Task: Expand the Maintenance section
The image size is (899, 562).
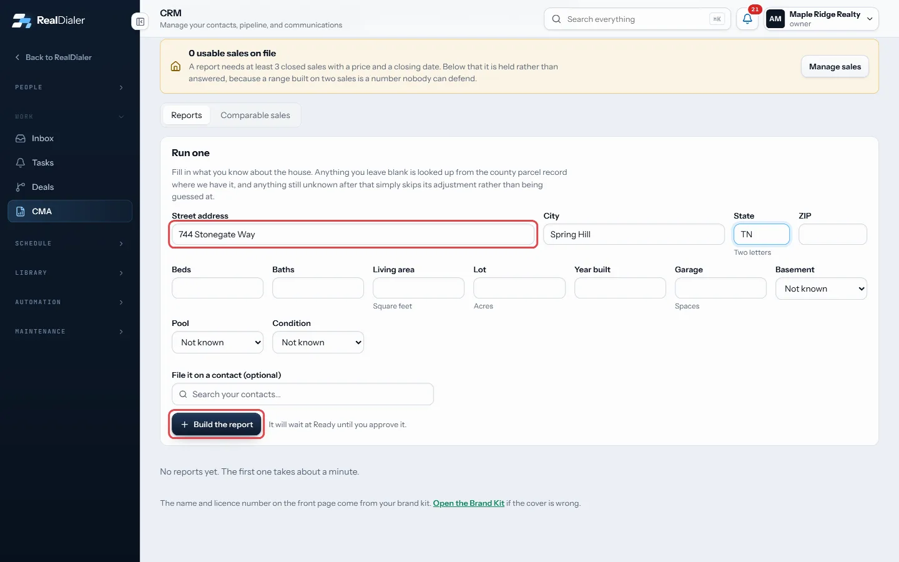Action: [70, 332]
